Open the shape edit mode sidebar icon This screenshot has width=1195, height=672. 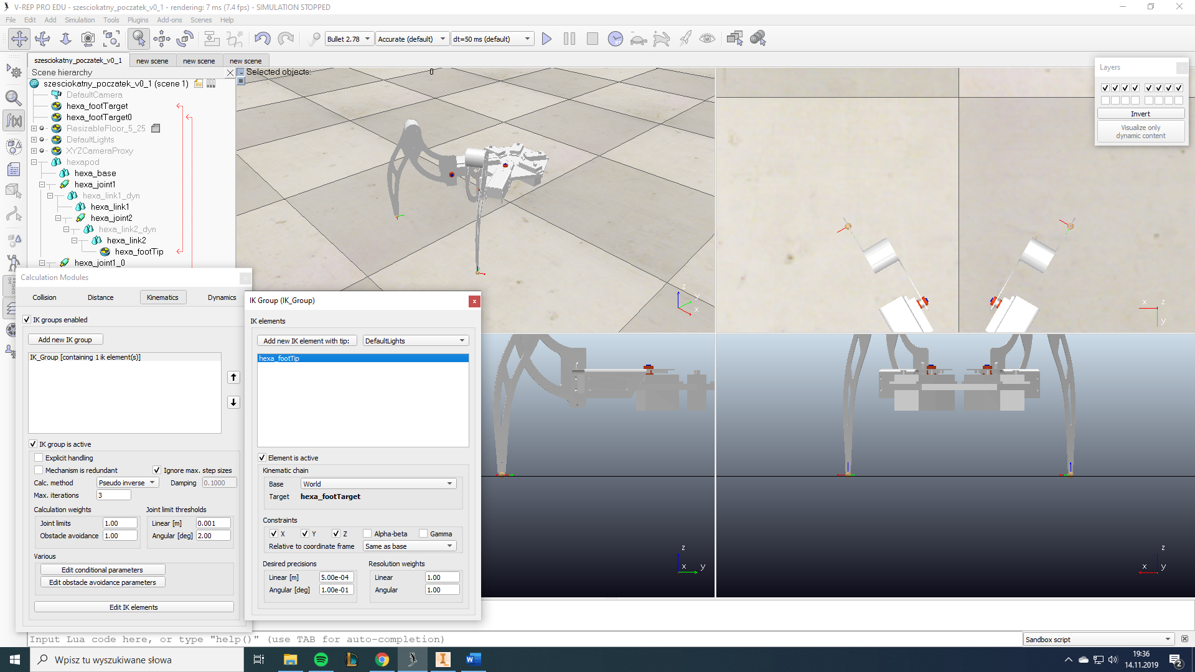[14, 192]
